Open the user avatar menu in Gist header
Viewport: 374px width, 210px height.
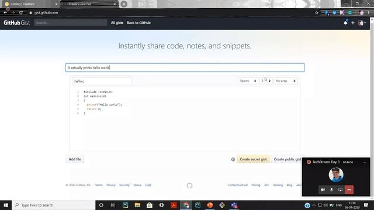[362, 23]
